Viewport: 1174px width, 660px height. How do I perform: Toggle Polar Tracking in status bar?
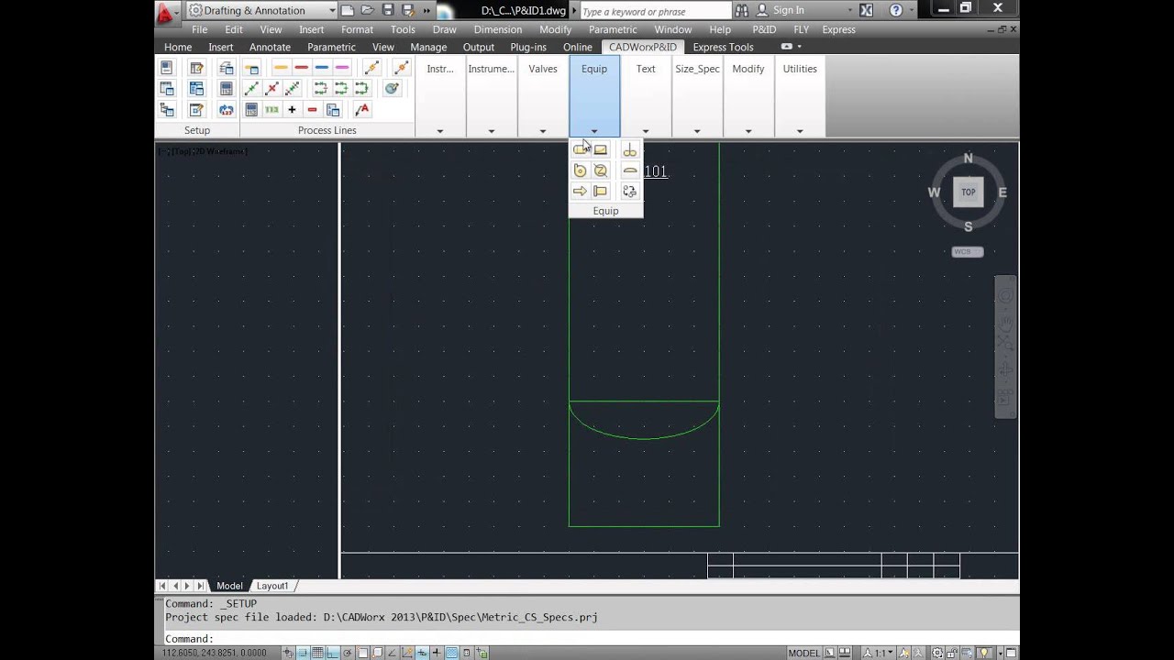point(347,653)
